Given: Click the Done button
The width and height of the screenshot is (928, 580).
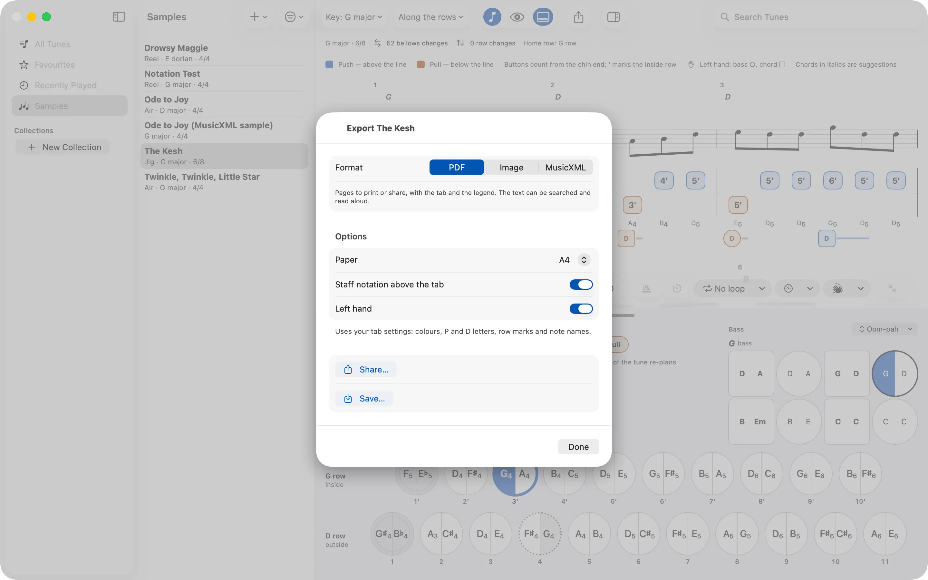Looking at the screenshot, I should pyautogui.click(x=578, y=447).
